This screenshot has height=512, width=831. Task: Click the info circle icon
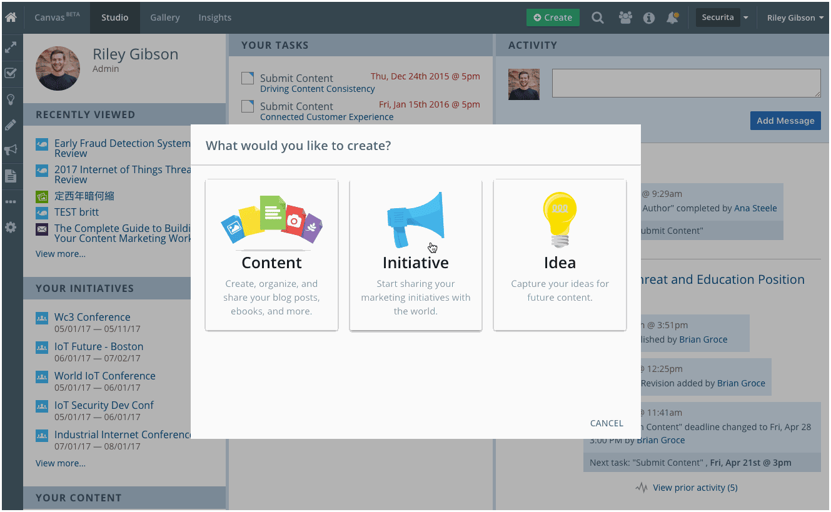[649, 18]
